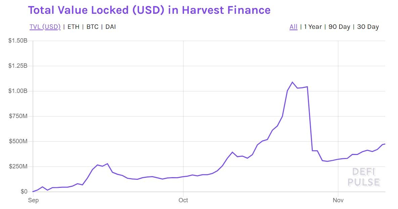Image resolution: width=398 pixels, height=209 pixels.
Task: Click the $1.50B y-axis label
Action: click(18, 41)
